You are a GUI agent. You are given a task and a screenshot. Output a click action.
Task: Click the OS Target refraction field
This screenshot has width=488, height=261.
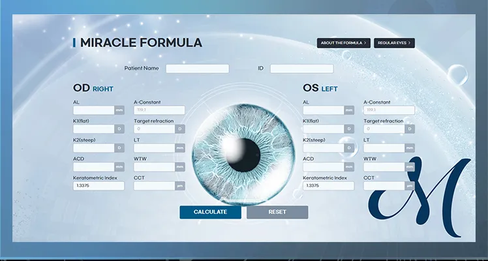[384, 129]
